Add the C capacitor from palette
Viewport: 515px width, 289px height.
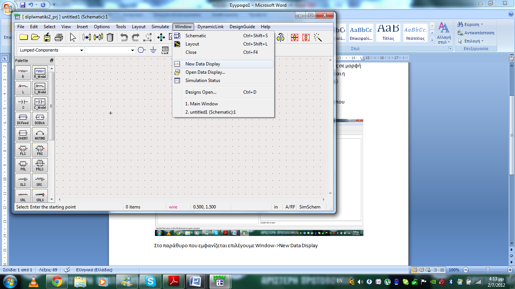pos(23,103)
